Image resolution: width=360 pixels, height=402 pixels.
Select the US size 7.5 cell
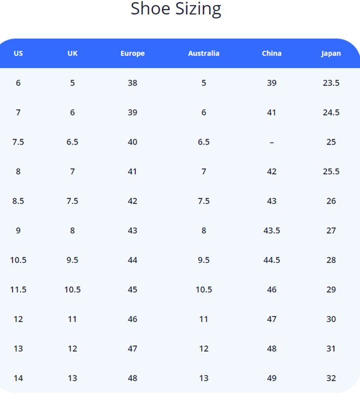(18, 142)
